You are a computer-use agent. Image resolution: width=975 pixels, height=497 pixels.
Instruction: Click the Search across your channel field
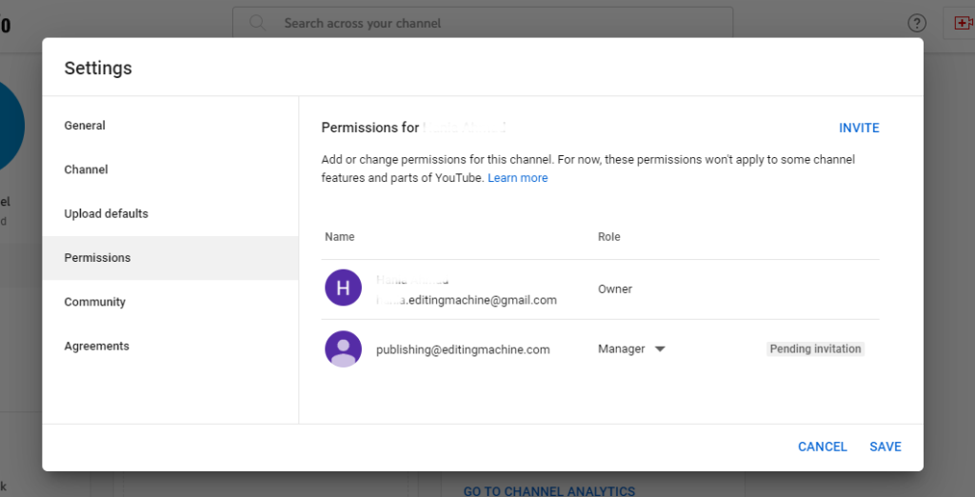point(483,23)
